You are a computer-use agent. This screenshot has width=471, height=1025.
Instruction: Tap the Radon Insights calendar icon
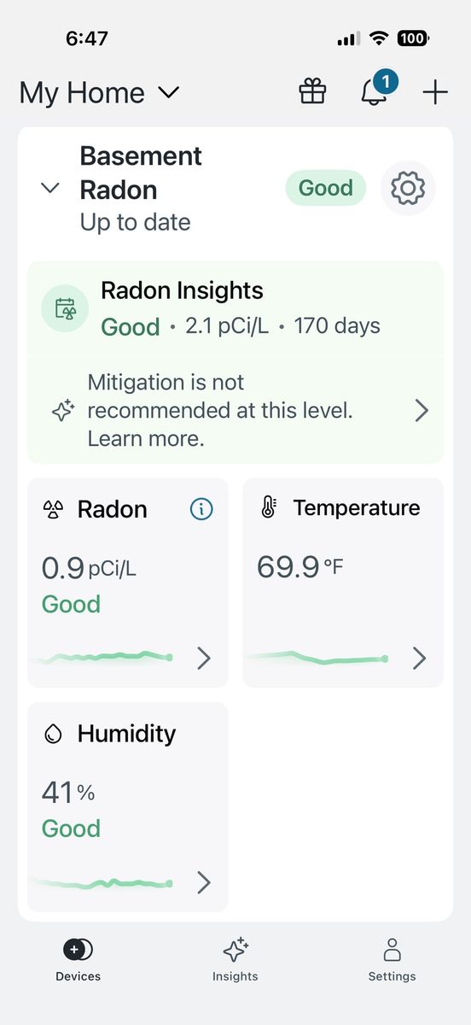66,308
